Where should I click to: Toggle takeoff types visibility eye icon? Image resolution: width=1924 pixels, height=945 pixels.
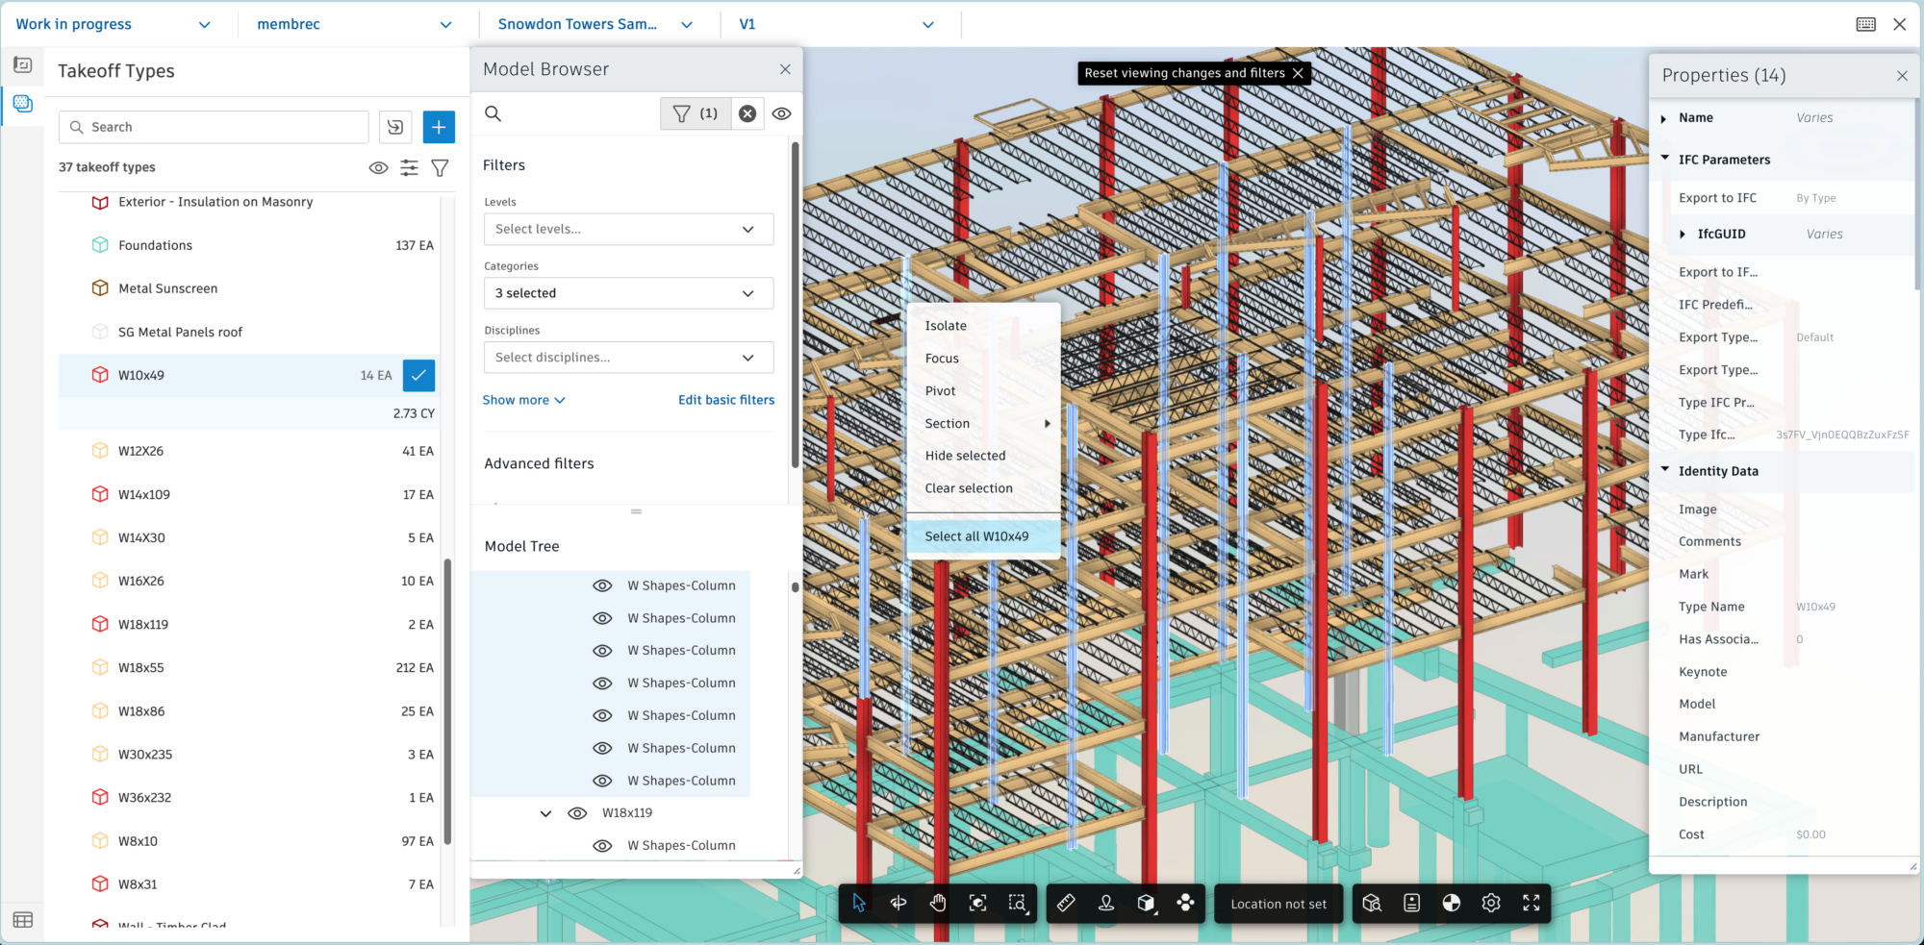click(379, 167)
